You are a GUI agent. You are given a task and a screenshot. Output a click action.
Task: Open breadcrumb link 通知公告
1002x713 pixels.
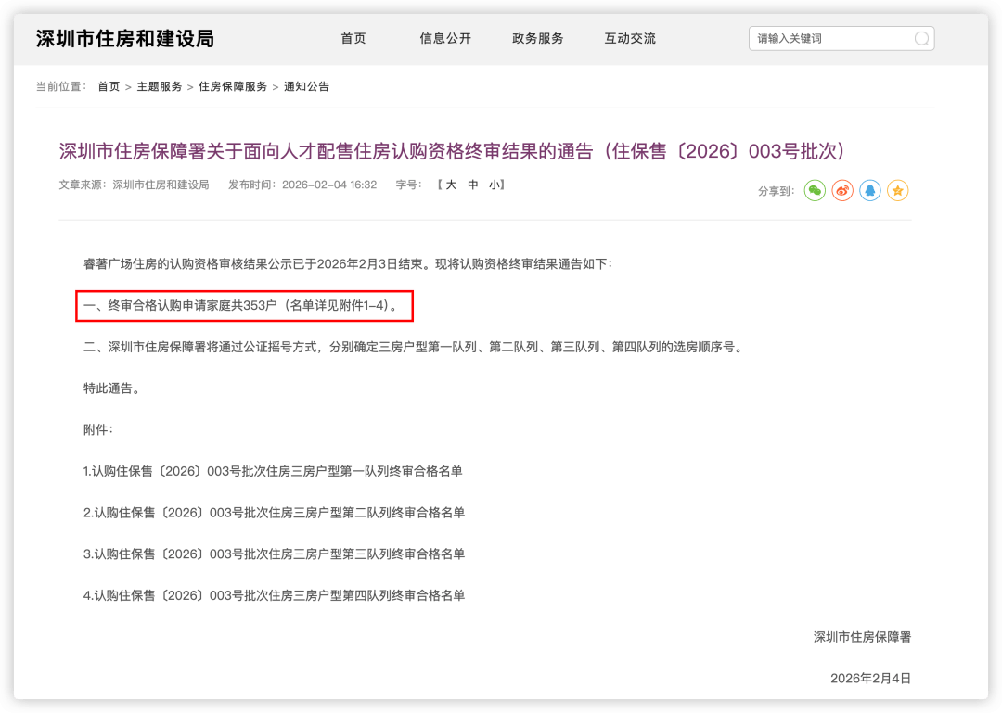pos(306,86)
